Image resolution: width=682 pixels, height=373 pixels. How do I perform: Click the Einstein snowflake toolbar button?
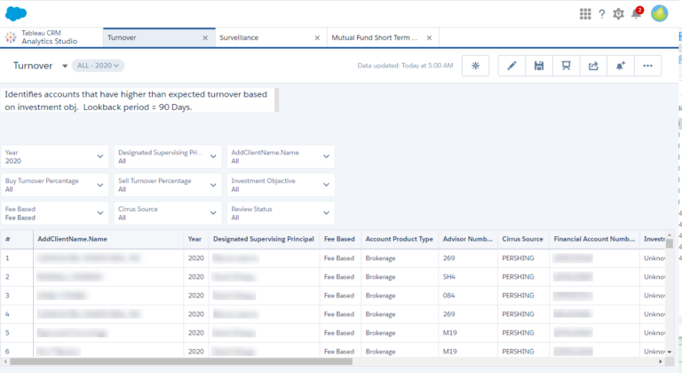[475, 66]
